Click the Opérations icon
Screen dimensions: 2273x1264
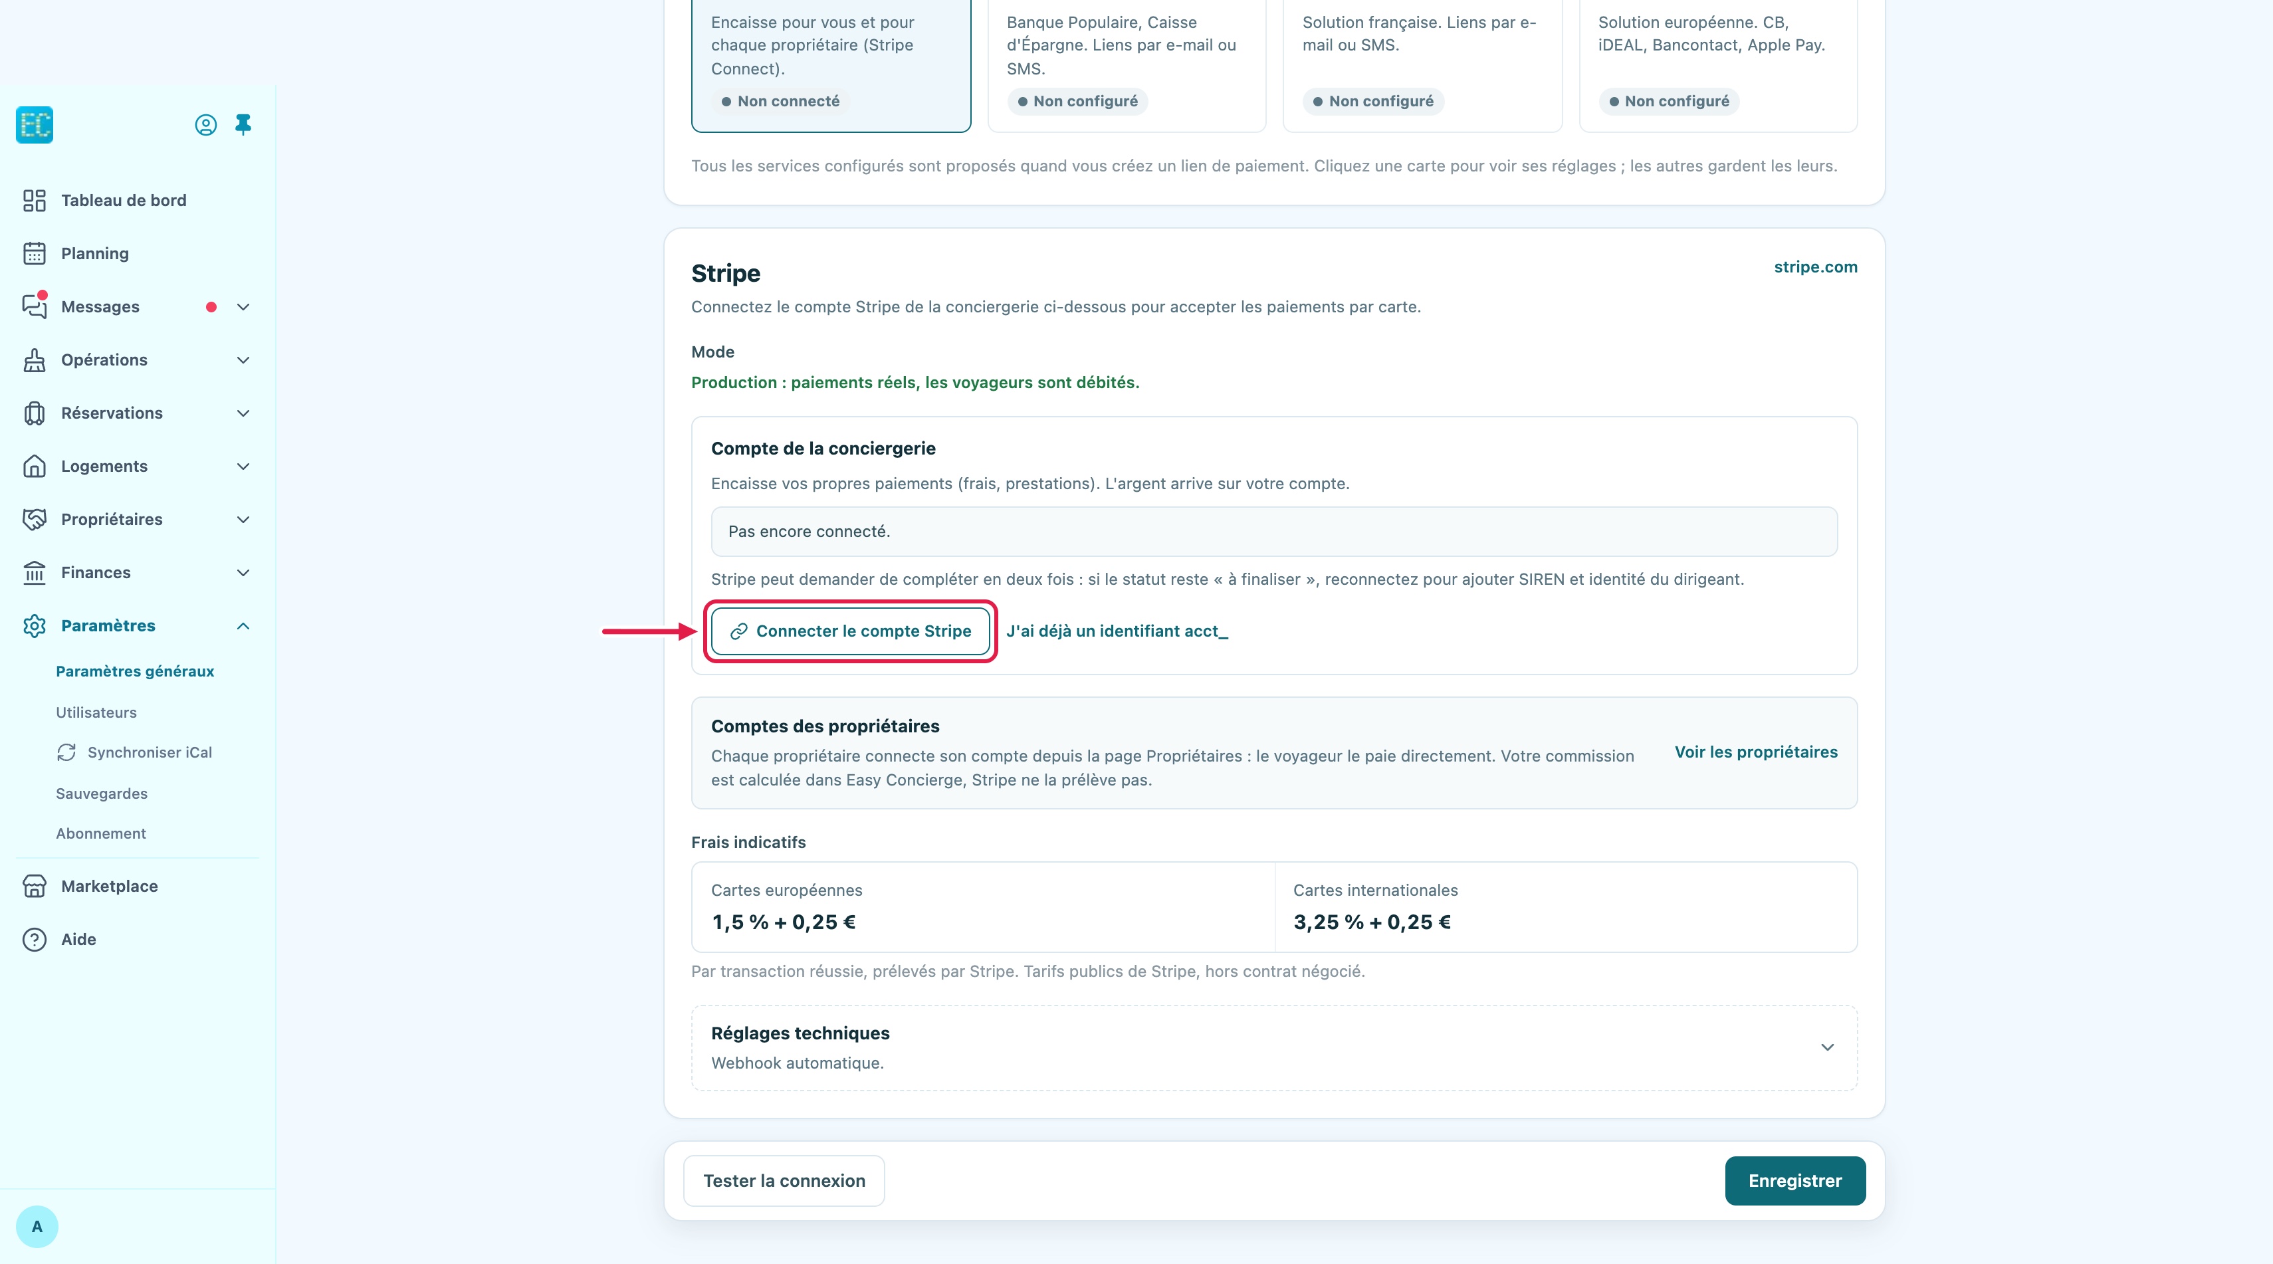(x=35, y=360)
